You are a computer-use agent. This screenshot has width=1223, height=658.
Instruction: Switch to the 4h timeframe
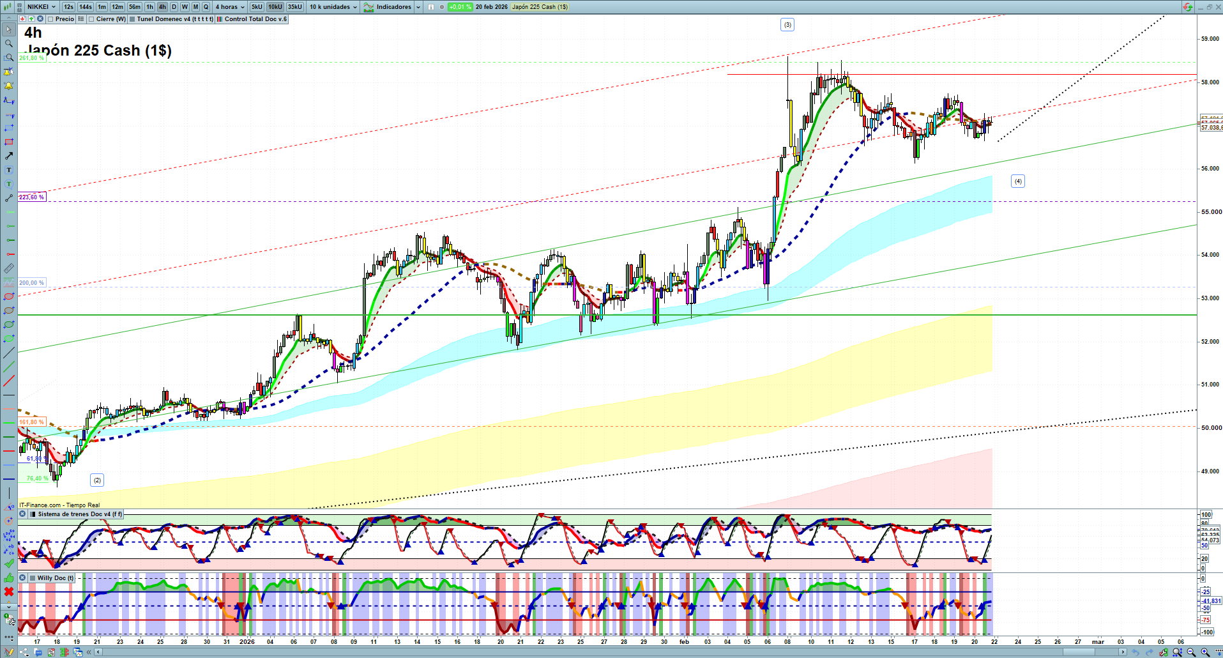coord(162,7)
